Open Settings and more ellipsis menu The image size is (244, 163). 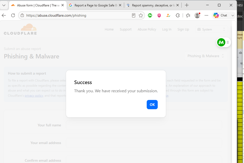tap(206, 15)
